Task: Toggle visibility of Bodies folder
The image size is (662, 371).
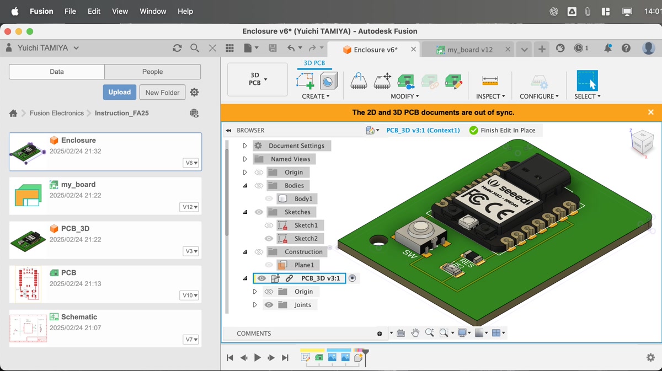Action: click(x=259, y=185)
